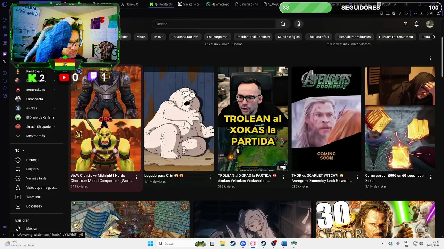Select the Mixes filter chip

141,37
